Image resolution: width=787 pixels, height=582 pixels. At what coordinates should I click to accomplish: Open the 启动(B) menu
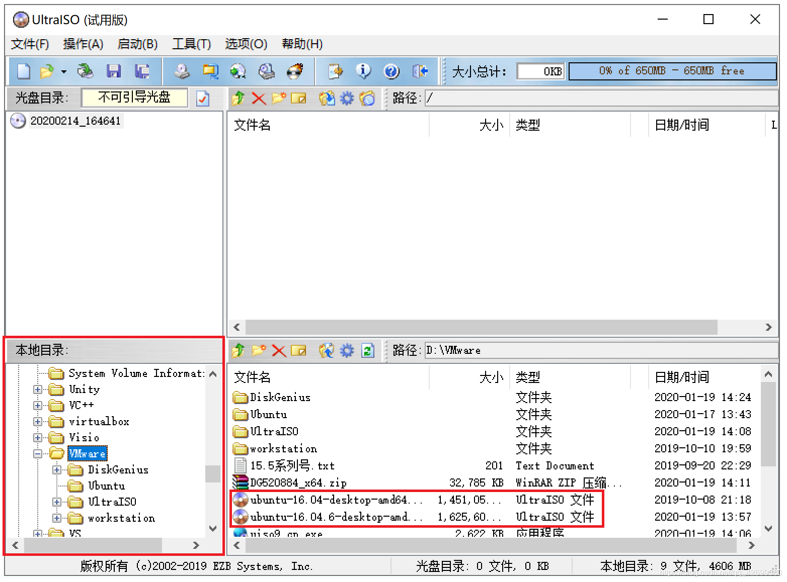click(x=137, y=44)
